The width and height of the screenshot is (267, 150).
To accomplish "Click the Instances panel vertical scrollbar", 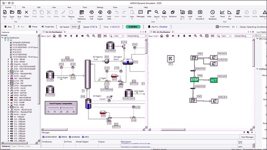I will [x=39, y=70].
